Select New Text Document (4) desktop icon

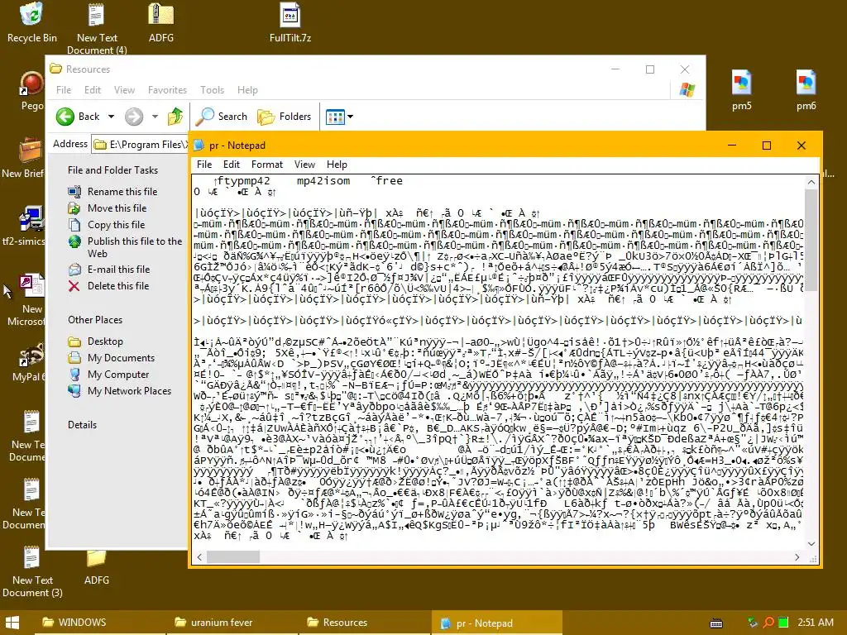pyautogui.click(x=97, y=28)
